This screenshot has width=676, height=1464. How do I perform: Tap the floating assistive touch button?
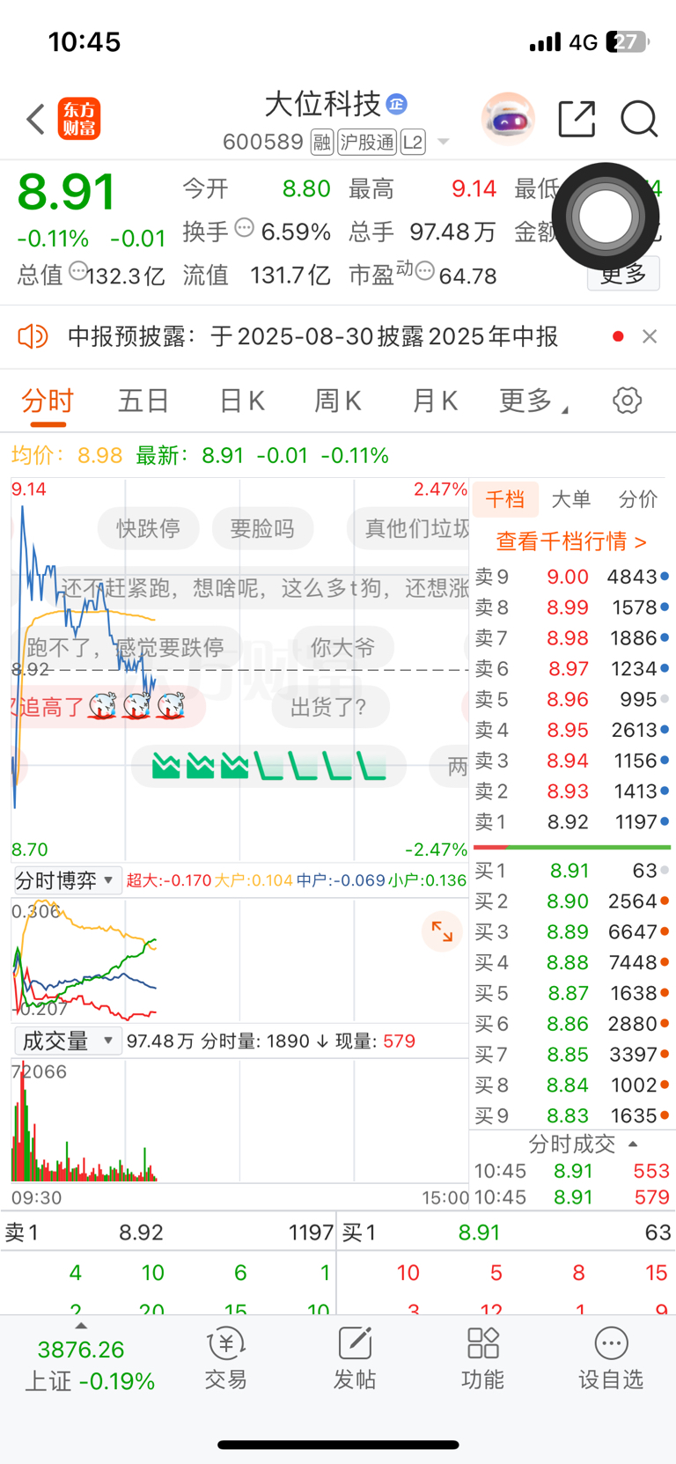coord(606,216)
